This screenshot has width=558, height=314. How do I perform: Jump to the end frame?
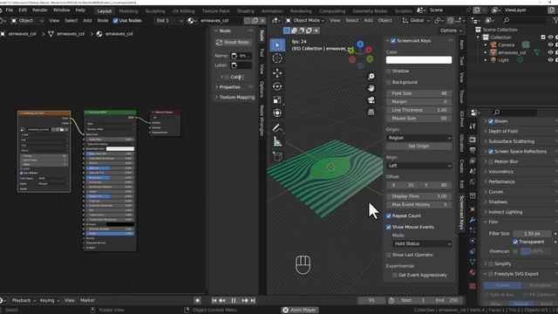(x=253, y=300)
